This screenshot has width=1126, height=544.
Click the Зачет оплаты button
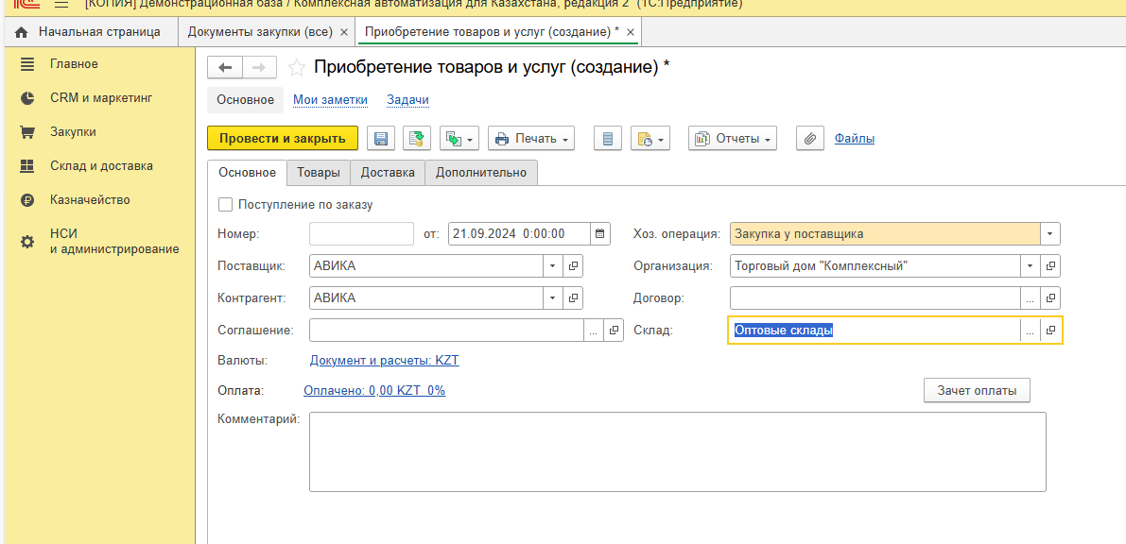(977, 390)
